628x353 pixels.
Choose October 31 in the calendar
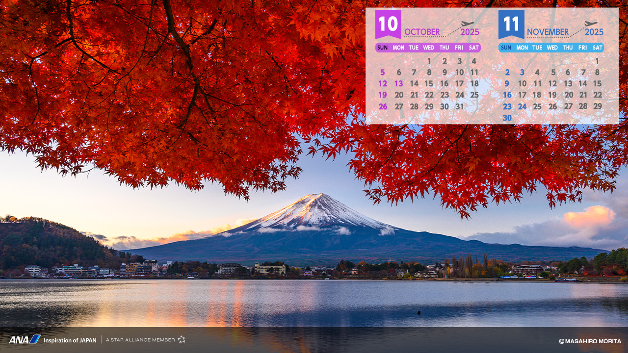459,106
